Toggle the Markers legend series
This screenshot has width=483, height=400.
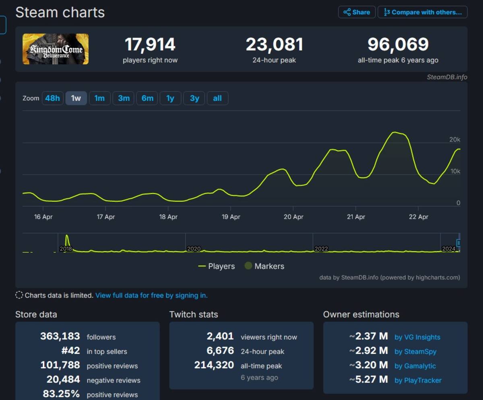(x=264, y=266)
